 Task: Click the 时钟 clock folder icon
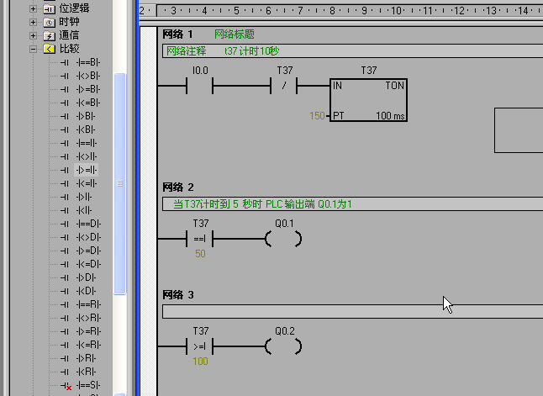tap(49, 22)
